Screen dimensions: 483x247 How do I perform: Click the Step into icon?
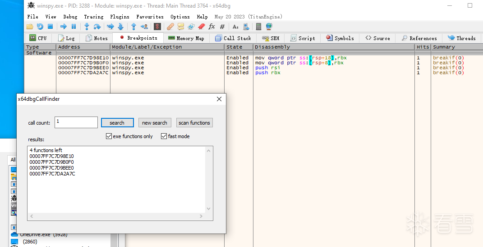(x=87, y=27)
